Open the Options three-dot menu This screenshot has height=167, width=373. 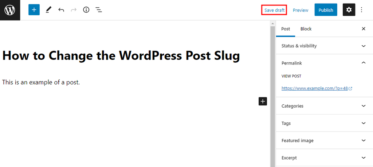(362, 10)
